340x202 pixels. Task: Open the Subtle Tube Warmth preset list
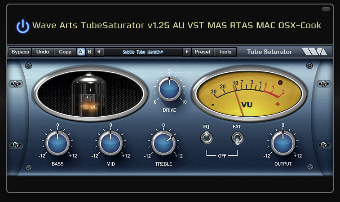pyautogui.click(x=143, y=52)
